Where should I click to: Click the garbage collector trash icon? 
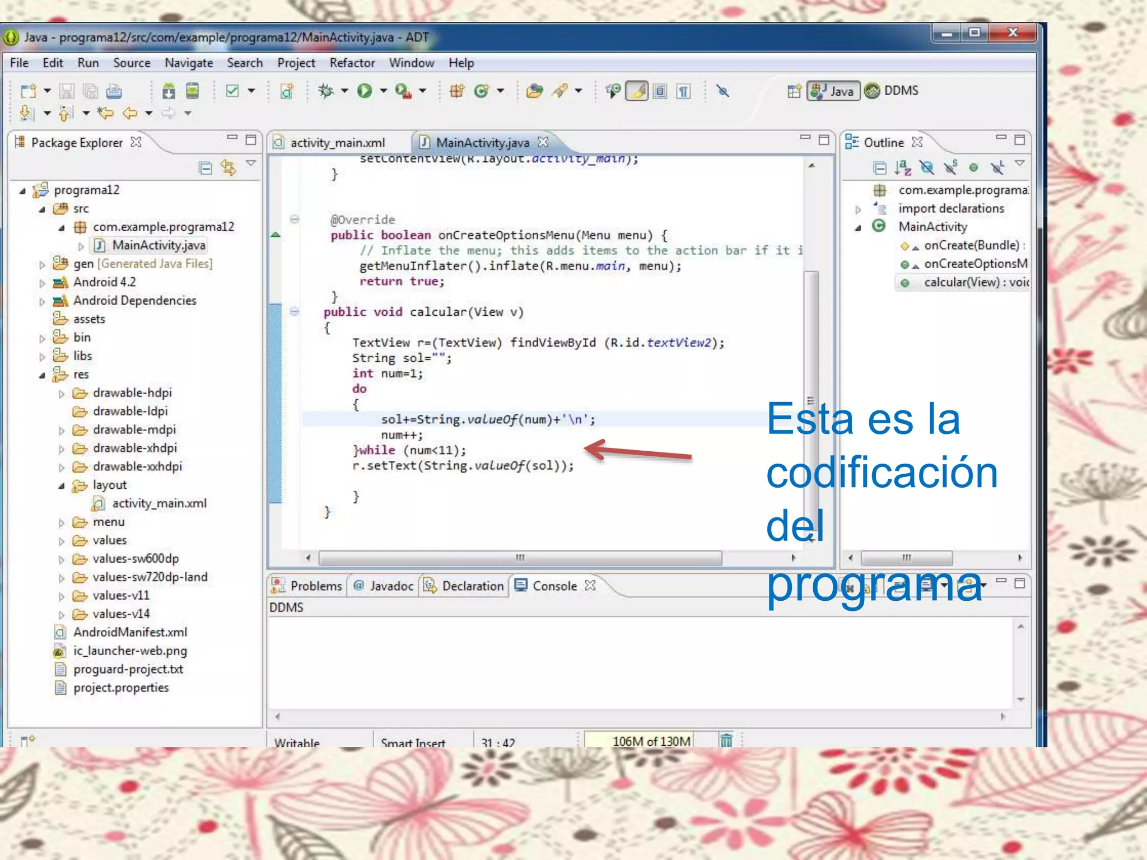[726, 740]
